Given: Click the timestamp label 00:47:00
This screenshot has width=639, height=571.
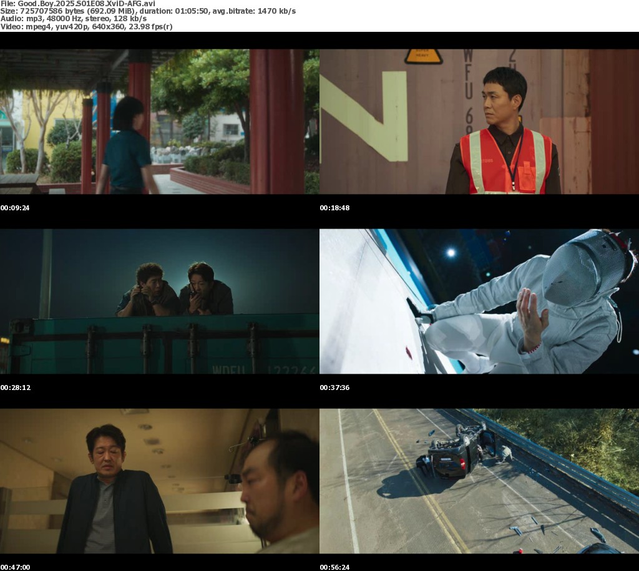Looking at the screenshot, I should pyautogui.click(x=15, y=567).
